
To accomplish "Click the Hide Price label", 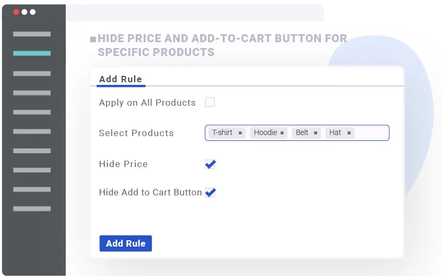I will coord(123,164).
